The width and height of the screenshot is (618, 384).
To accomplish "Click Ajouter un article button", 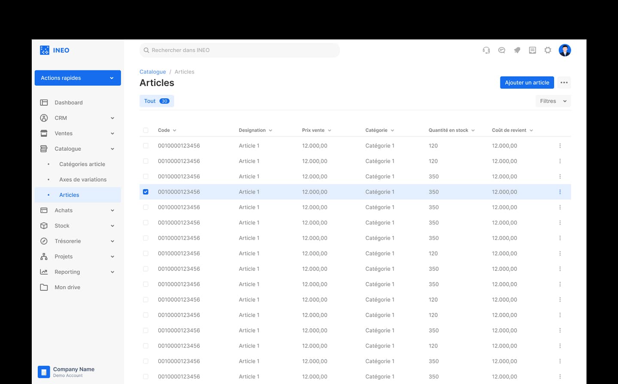I will (x=527, y=83).
